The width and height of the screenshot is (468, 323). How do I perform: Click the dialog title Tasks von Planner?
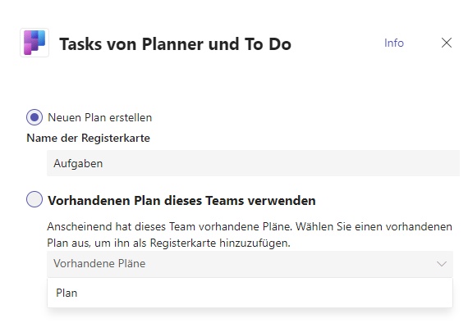coord(175,44)
